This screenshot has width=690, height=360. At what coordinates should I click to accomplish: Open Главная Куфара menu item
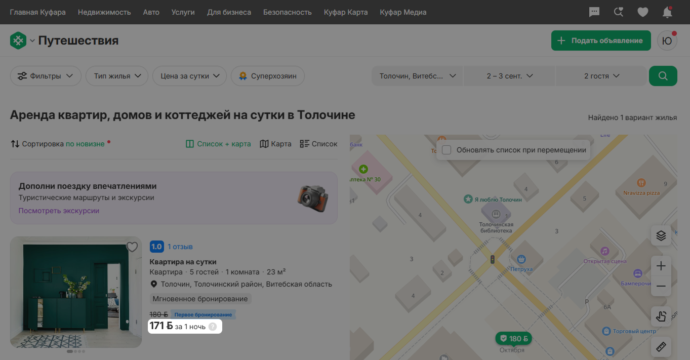point(38,12)
